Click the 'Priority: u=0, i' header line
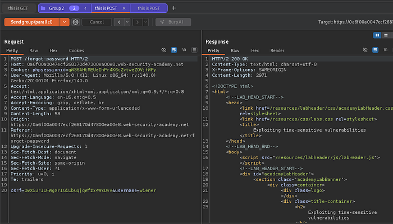The height and width of the screenshot is (224, 393). (x=33, y=174)
